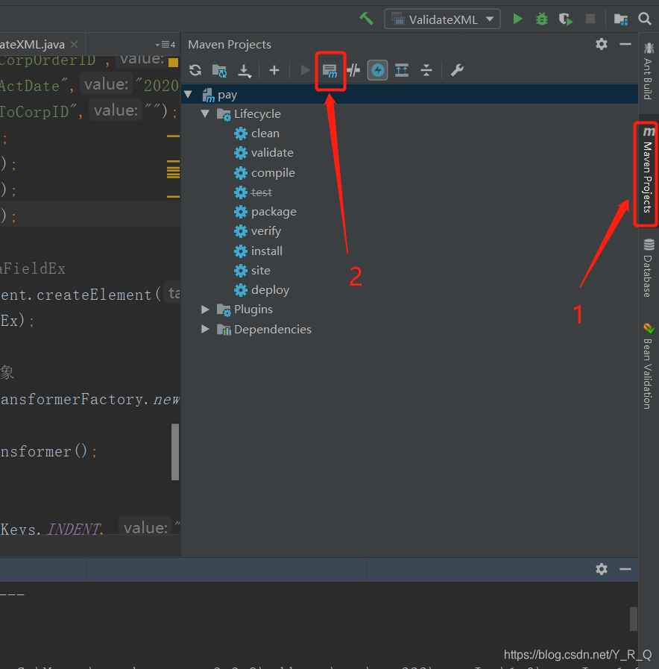Image resolution: width=659 pixels, height=669 pixels.
Task: Hide the bottom tool window
Action: [x=625, y=569]
